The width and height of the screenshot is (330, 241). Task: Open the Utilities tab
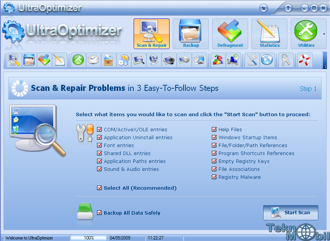point(306,34)
